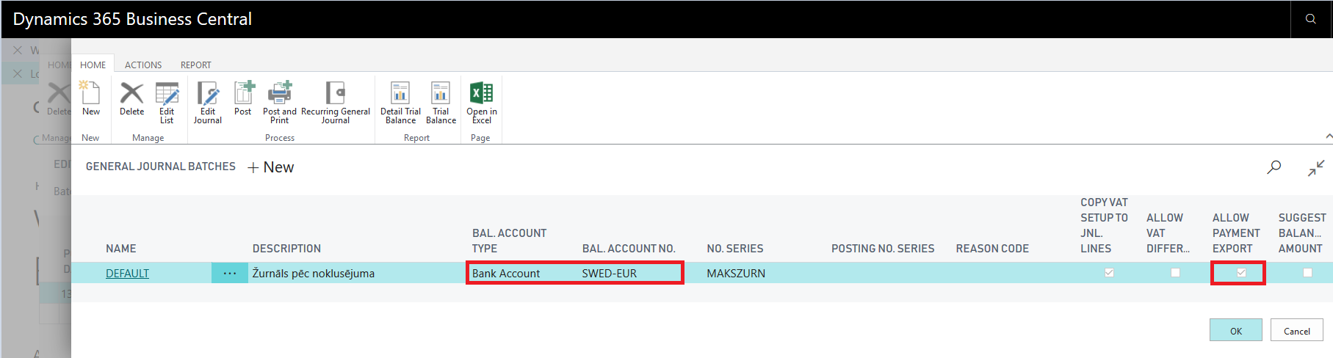Viewport: 1333px width, 358px height.
Task: Open the DEFAULT batch name link
Action: pyautogui.click(x=127, y=274)
